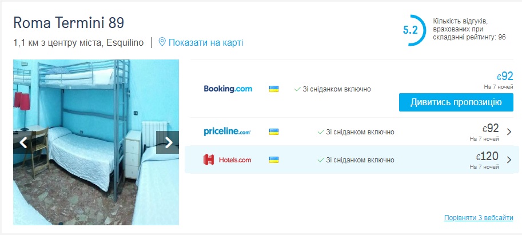Click the Hotels.com logo
Image resolution: width=522 pixels, height=235 pixels.
click(x=228, y=160)
